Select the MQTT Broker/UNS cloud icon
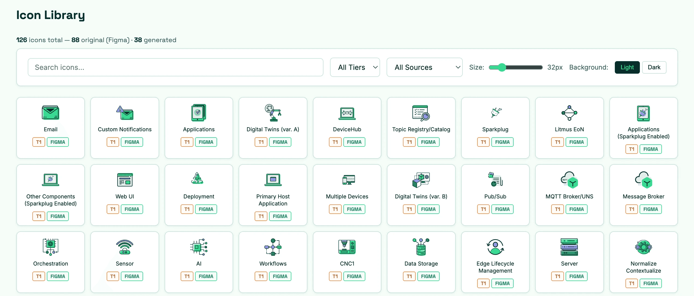Viewport: 694px width, 296px height. pos(569,179)
